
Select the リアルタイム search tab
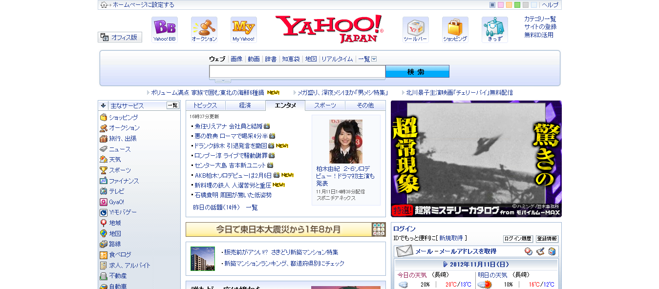[x=337, y=59]
